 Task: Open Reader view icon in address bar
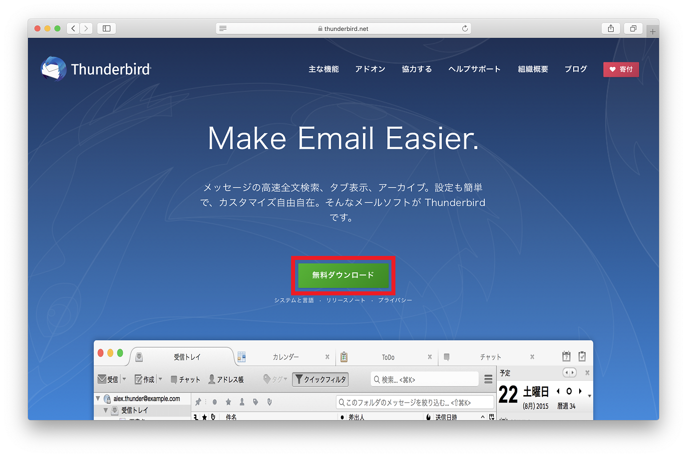[223, 28]
